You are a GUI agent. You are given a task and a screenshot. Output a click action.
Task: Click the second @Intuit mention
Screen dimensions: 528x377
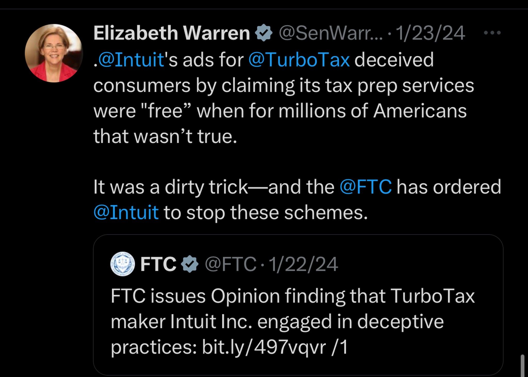pyautogui.click(x=126, y=213)
